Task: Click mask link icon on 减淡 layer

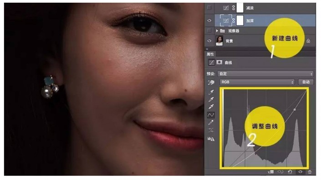Action: pyautogui.click(x=234, y=8)
